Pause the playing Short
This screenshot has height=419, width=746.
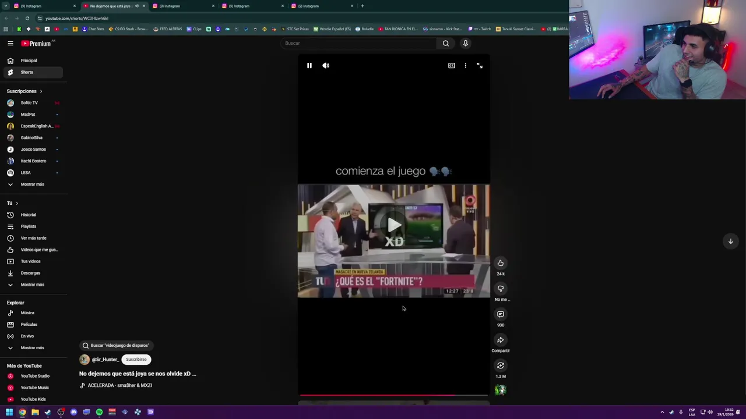point(309,66)
